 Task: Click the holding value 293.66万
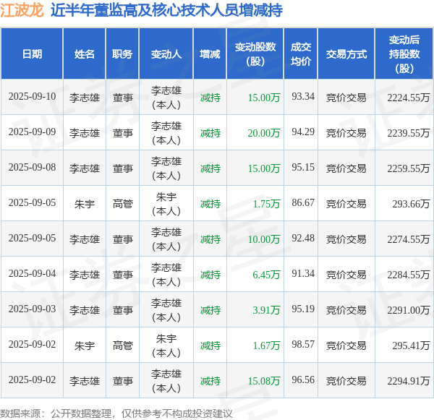pos(411,204)
